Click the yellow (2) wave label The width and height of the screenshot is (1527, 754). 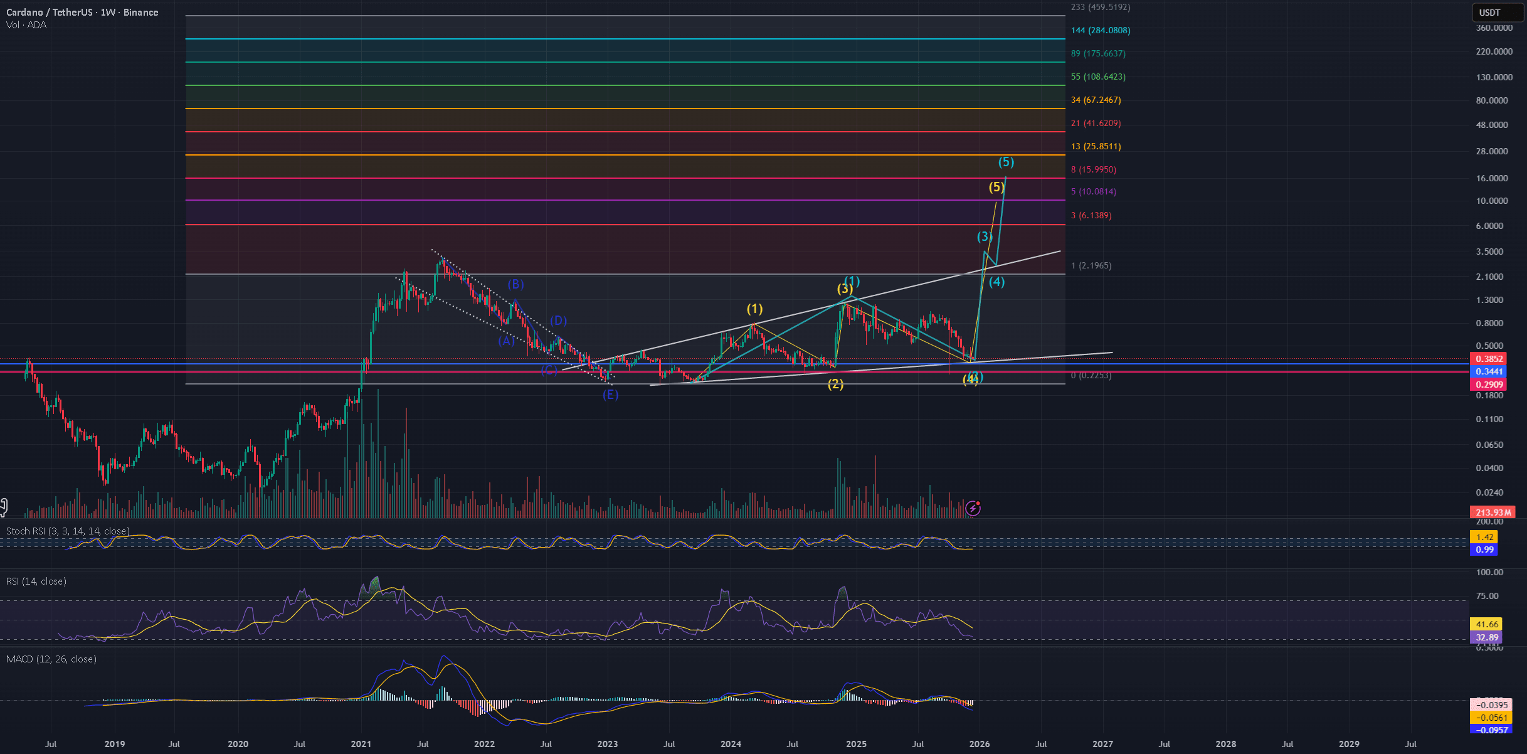click(x=835, y=384)
